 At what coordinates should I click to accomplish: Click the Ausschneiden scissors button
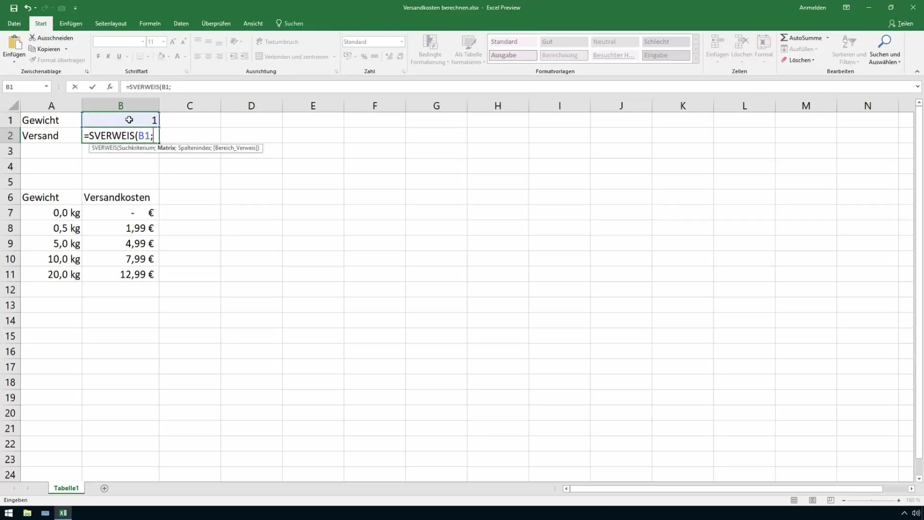tap(51, 38)
